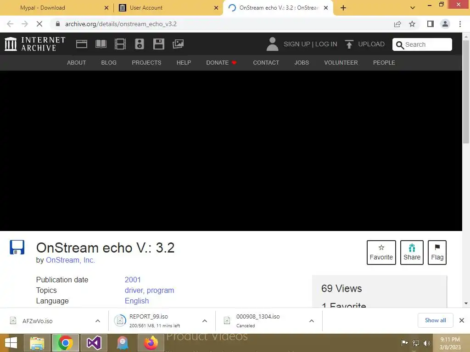Click the program topic link

(160, 290)
